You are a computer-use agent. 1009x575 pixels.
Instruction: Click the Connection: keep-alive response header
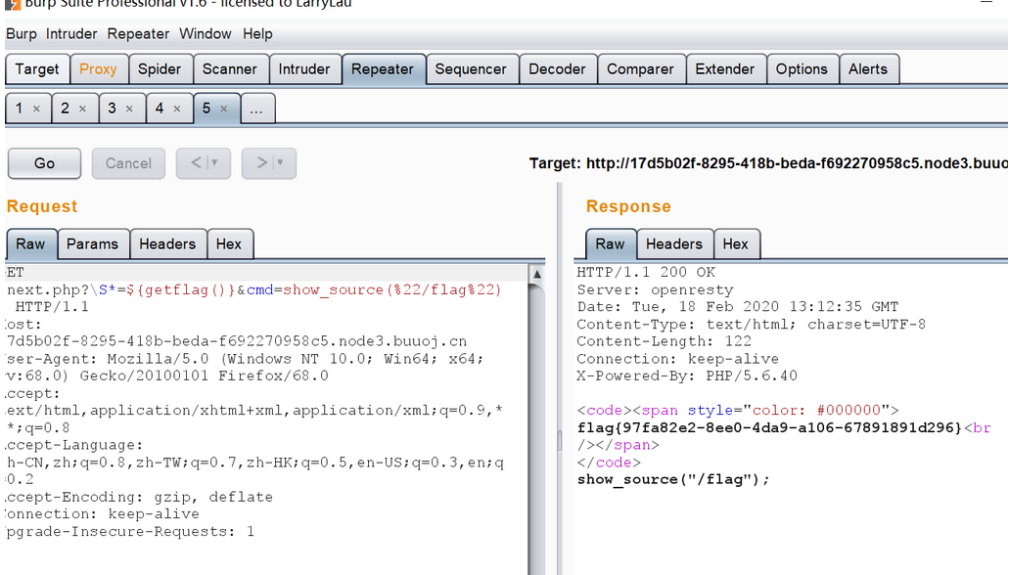[677, 359]
